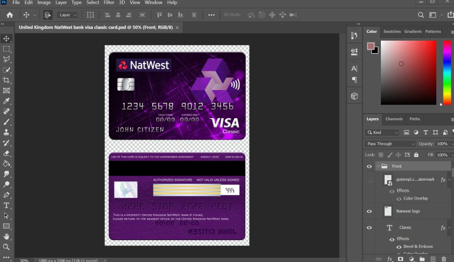Select the Rectangle shape tool
Image resolution: width=454 pixels, height=262 pixels.
(x=6, y=226)
